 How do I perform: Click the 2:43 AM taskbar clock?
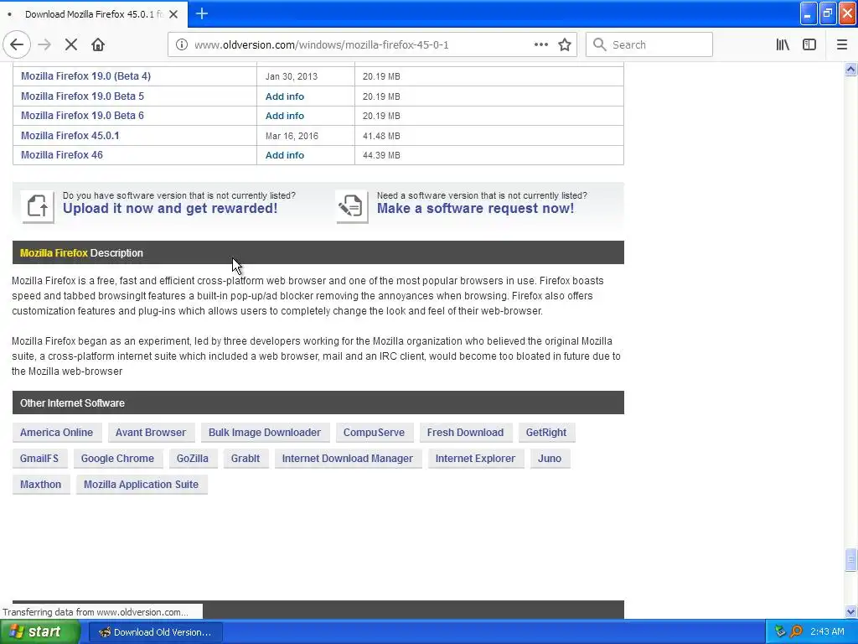pyautogui.click(x=827, y=631)
